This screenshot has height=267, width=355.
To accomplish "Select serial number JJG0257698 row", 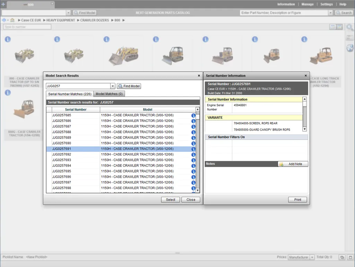I will (x=121, y=188).
